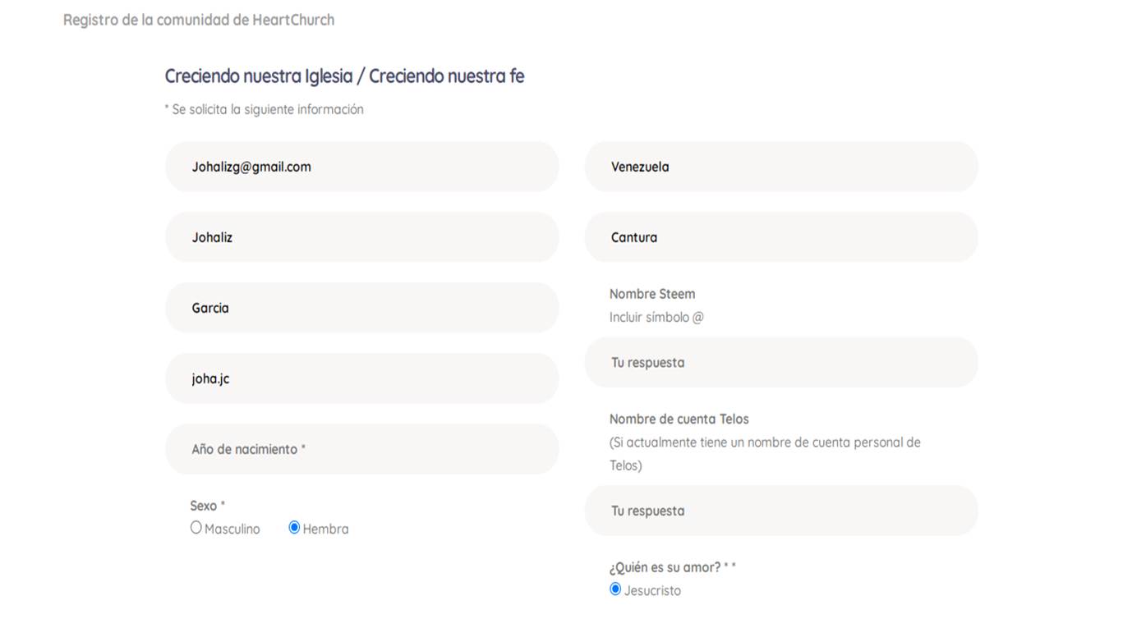1123x628 pixels.
Task: Edit the joha.jc input field
Action: (x=362, y=378)
